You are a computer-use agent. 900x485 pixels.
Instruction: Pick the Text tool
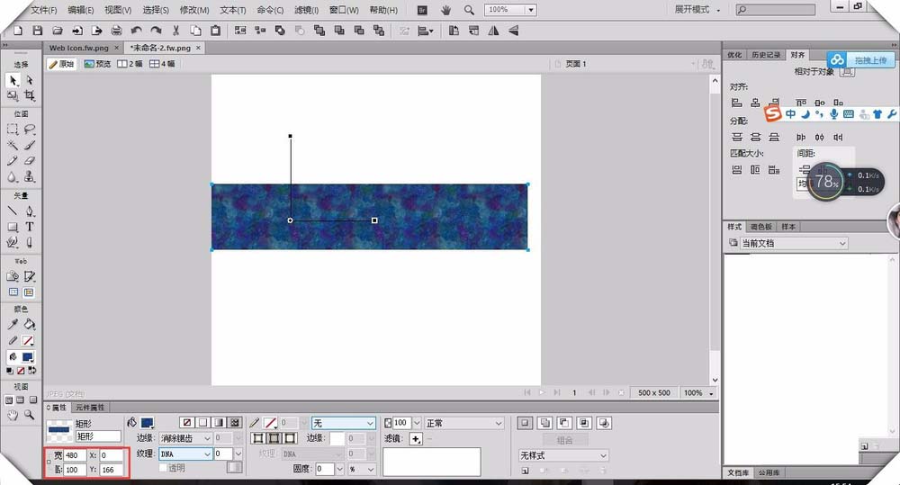(x=30, y=227)
